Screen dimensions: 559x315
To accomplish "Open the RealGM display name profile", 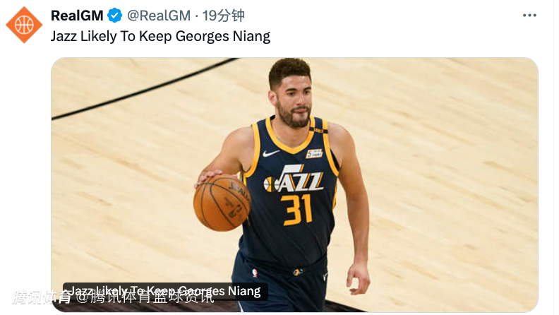I will click(77, 16).
